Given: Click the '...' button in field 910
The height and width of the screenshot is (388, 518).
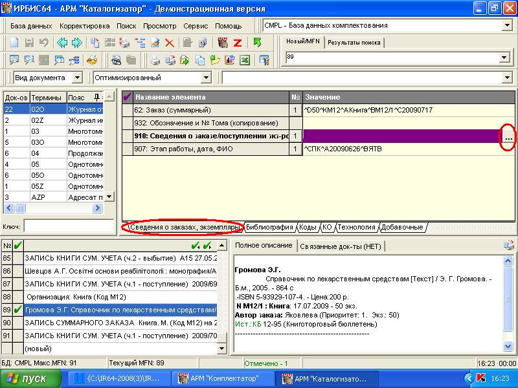Looking at the screenshot, I should point(508,136).
